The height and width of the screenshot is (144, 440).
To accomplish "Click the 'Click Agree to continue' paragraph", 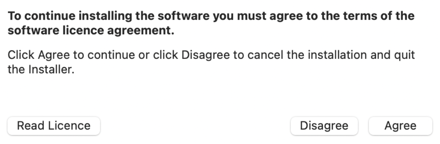I will pos(211,62).
